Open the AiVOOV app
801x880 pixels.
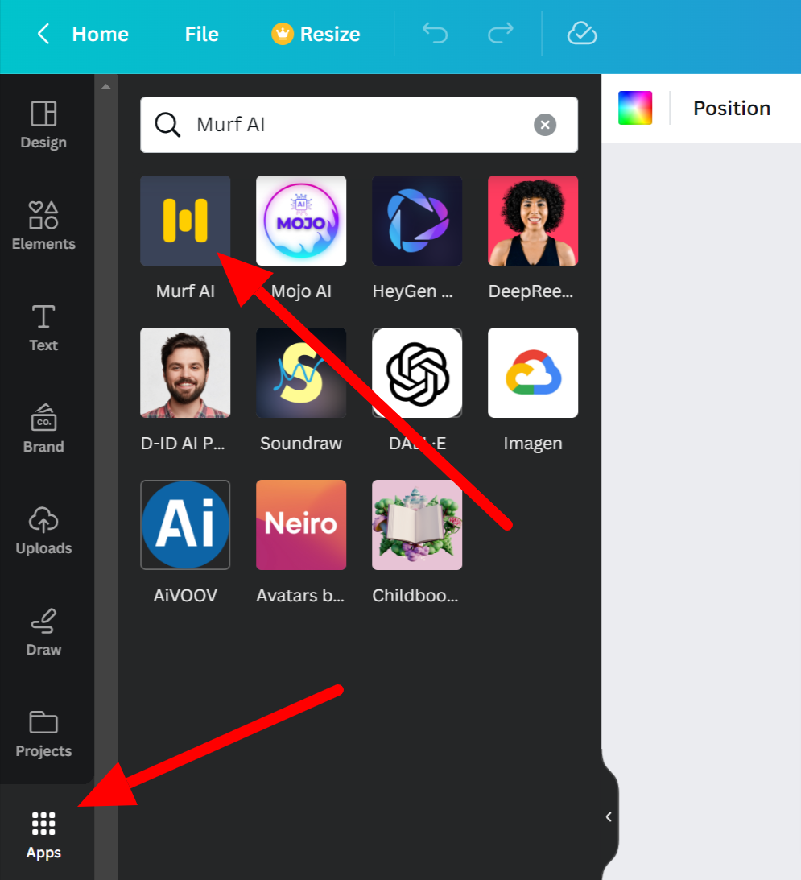pos(185,525)
